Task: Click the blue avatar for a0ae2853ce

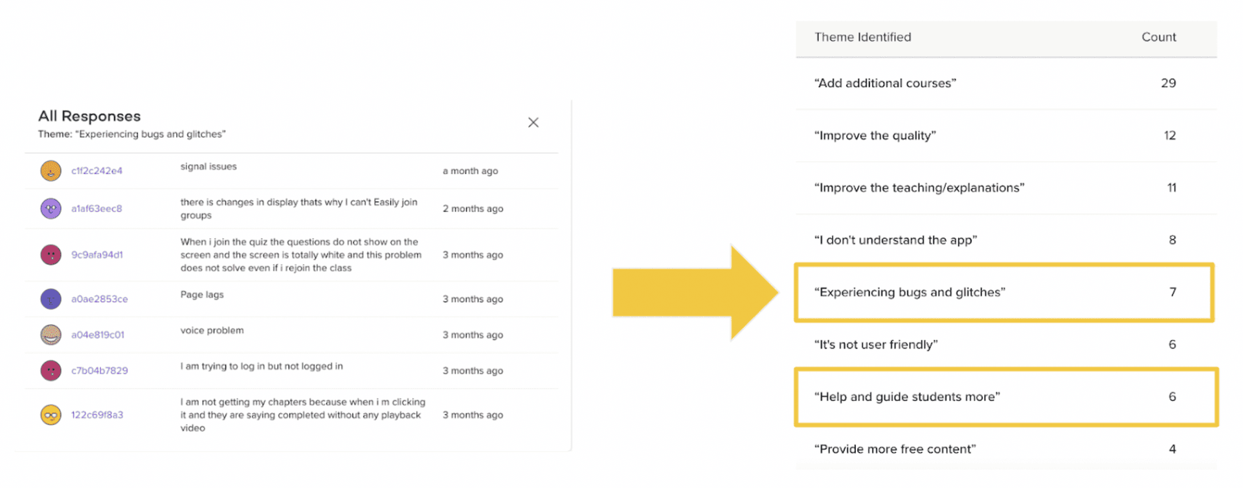Action: pos(51,299)
